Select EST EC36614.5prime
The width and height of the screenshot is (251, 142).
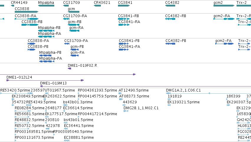click(78, 108)
